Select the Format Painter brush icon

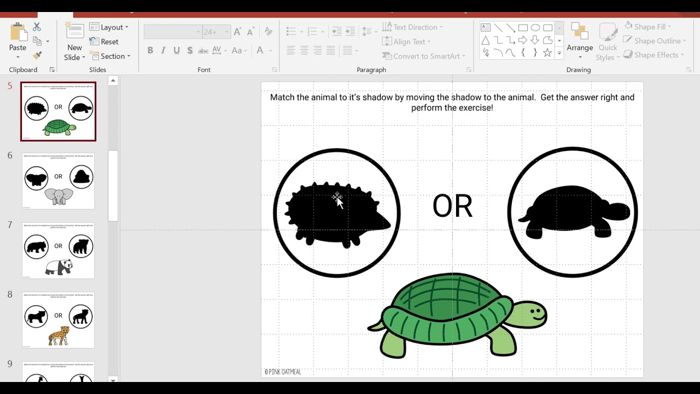point(37,55)
